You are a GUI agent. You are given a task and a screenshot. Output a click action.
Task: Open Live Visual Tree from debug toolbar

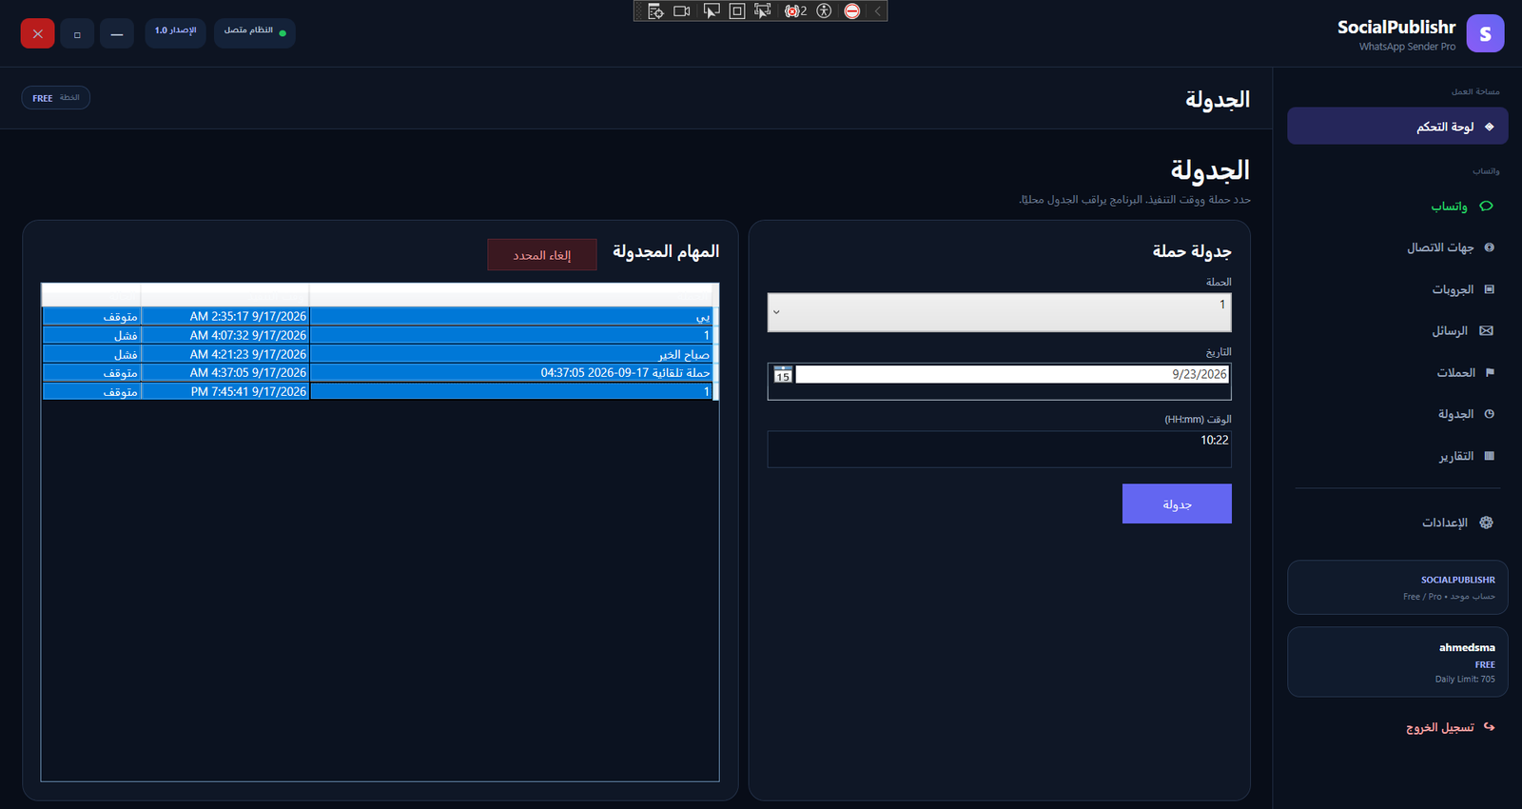[x=655, y=11]
